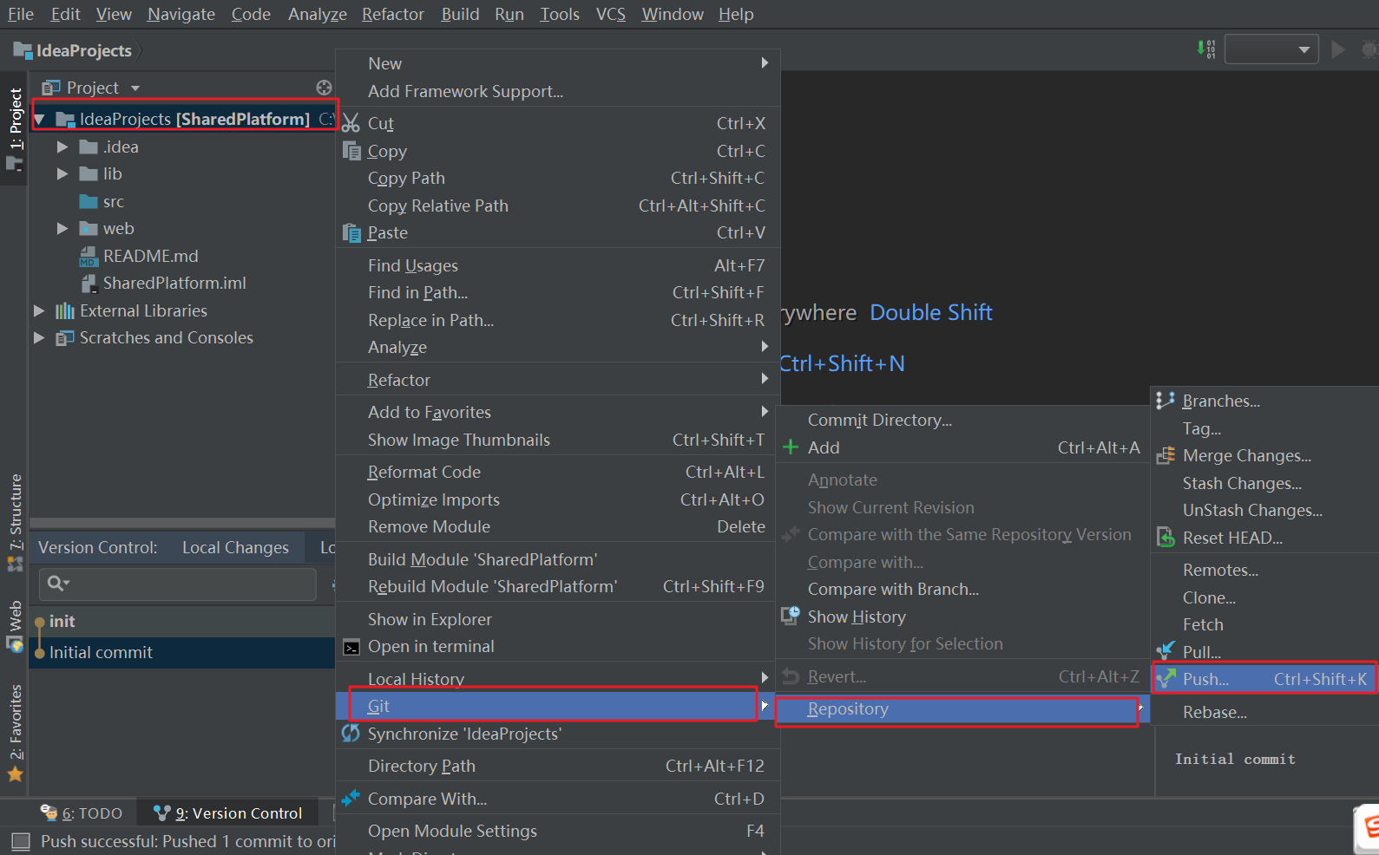The width and height of the screenshot is (1379, 855).
Task: Expand Scratches and Consoles node
Action: tap(39, 338)
